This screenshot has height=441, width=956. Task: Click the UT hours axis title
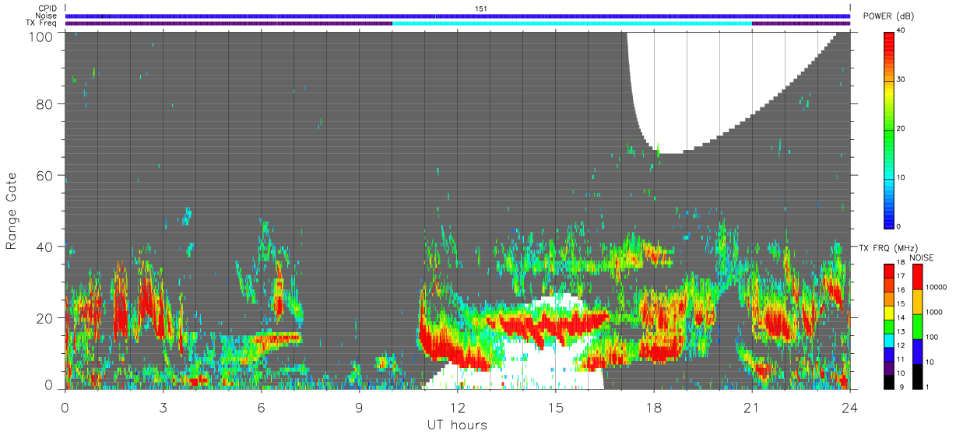pyautogui.click(x=457, y=425)
